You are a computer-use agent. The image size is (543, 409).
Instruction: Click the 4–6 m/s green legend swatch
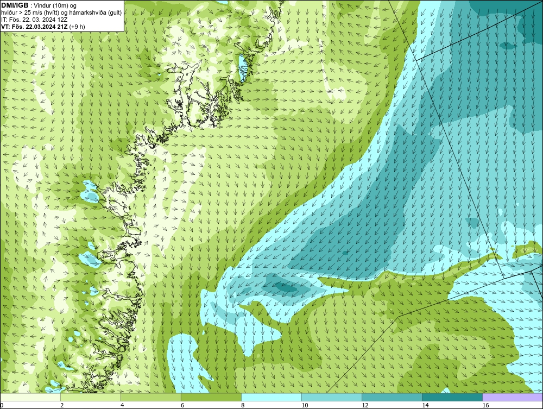(x=151, y=397)
